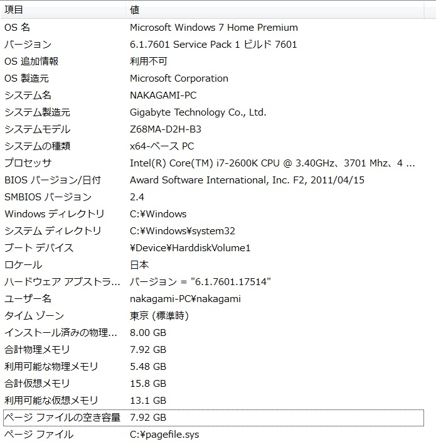
Task: Select the インストール済みの物理... row label
Action: click(61, 333)
